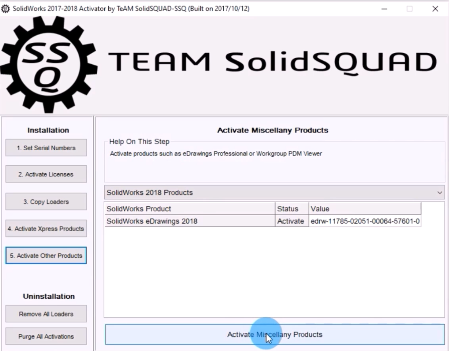Expand the SolidWorks 2018 Products dropdown
This screenshot has height=351, width=449.
(x=274, y=193)
